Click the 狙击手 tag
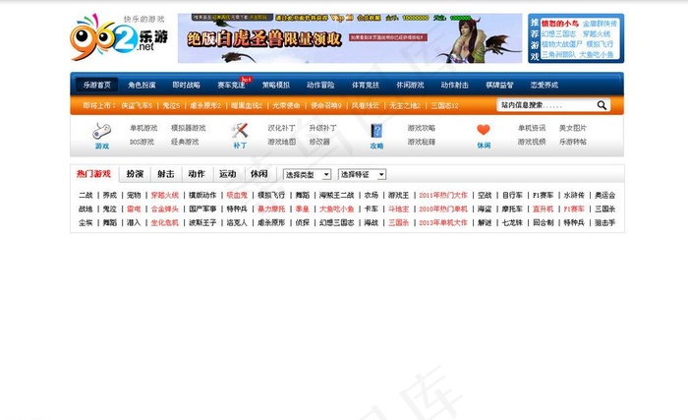The image size is (688, 420). (x=604, y=222)
